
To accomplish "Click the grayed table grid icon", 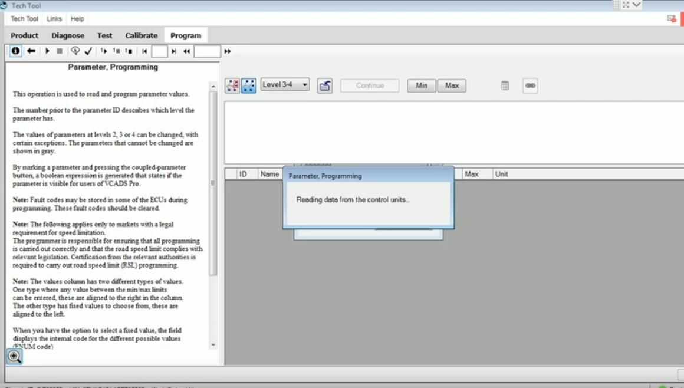I will [505, 86].
